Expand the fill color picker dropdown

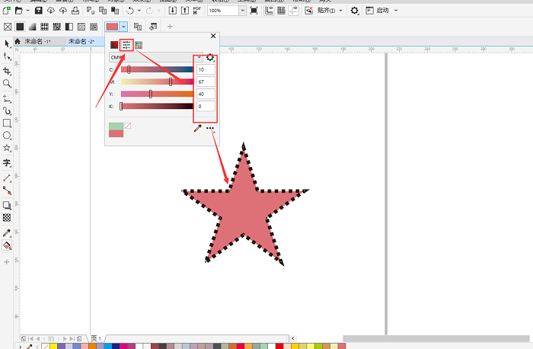123,27
